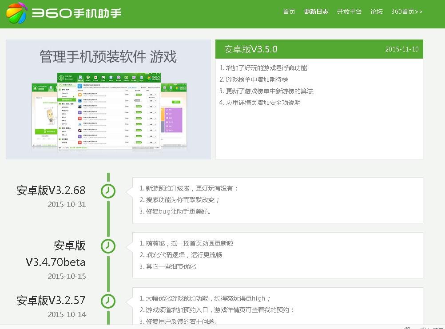445x329 pixels.
Task: Click the 2015-10-31 date label
Action: pos(67,204)
